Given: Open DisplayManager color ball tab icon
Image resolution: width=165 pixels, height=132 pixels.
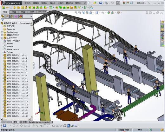Looking at the screenshot, I should click(x=21, y=16).
